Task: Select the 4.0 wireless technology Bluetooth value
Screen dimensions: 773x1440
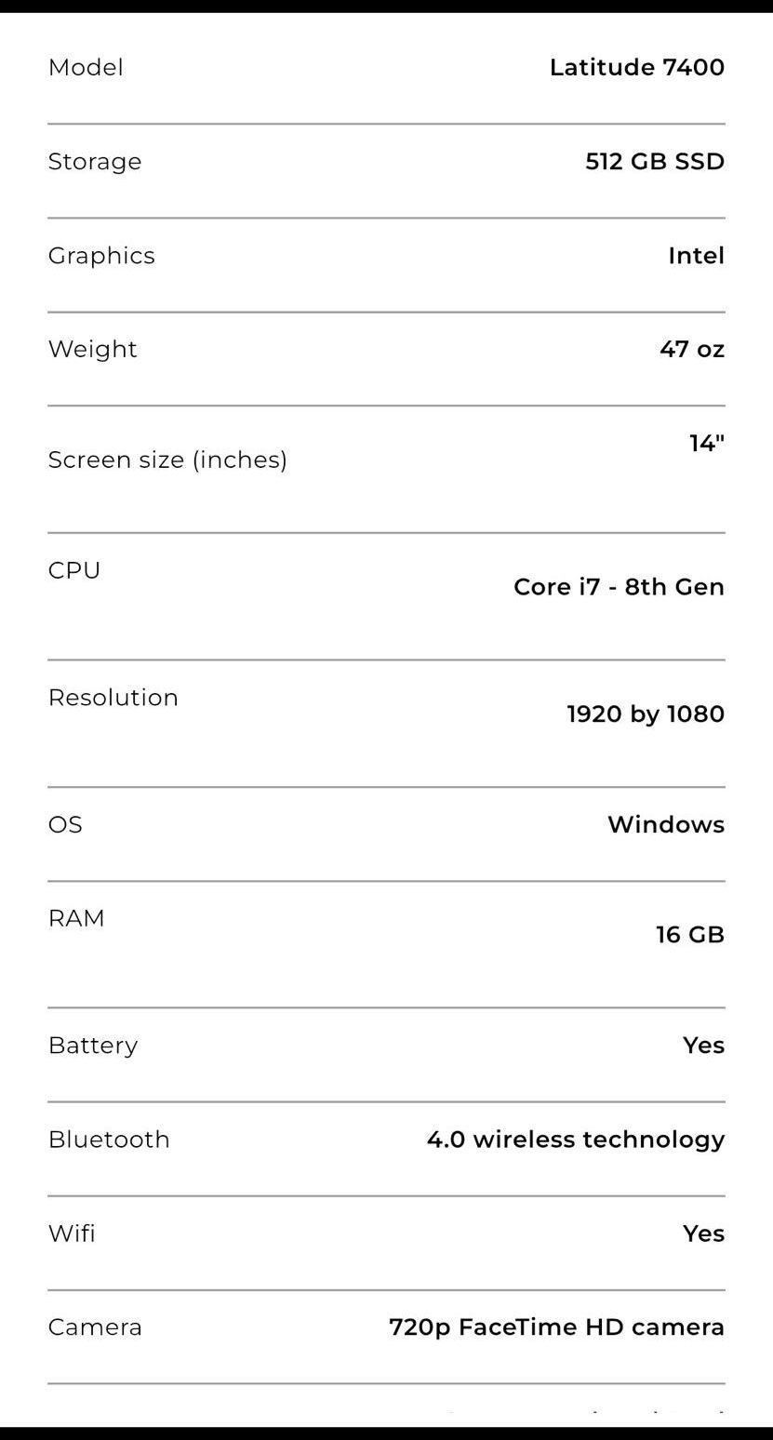Action: point(576,1140)
